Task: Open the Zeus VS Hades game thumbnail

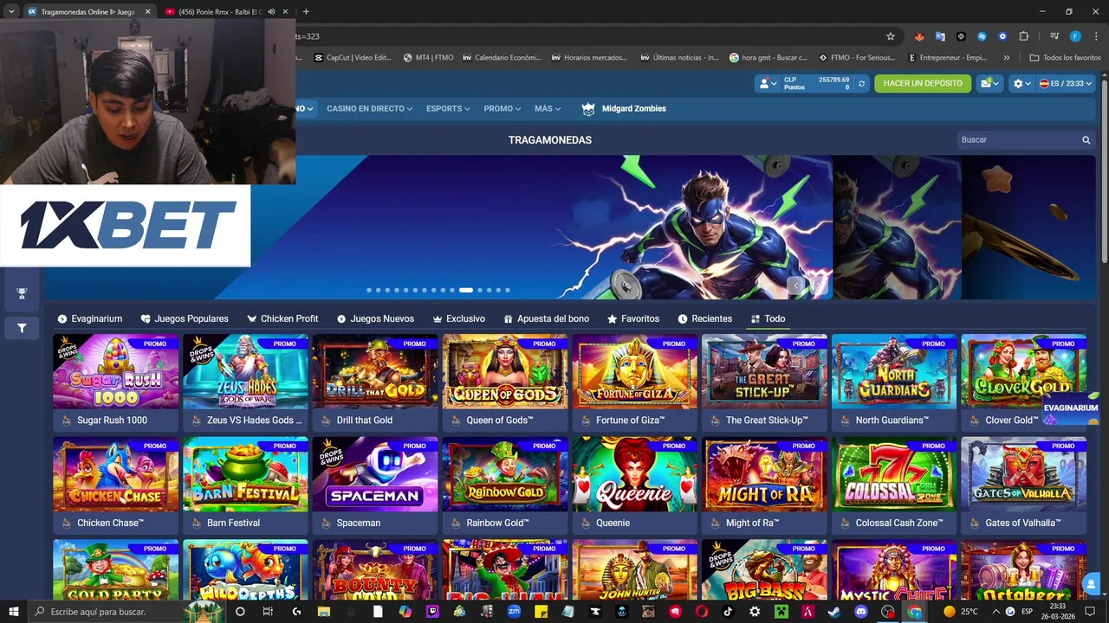Action: click(245, 371)
